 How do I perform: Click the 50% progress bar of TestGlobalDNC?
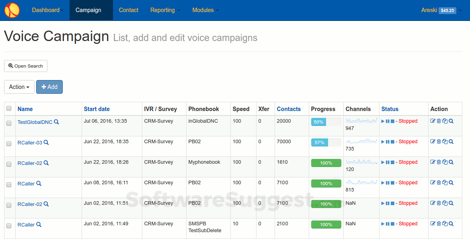click(x=318, y=121)
